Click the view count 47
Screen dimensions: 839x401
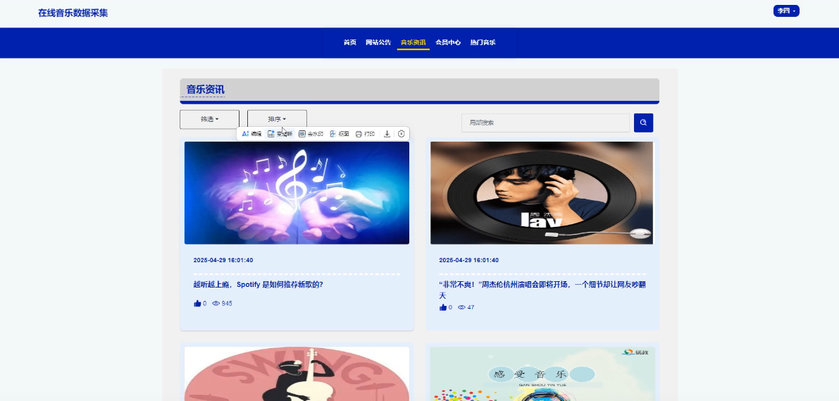pyautogui.click(x=471, y=307)
